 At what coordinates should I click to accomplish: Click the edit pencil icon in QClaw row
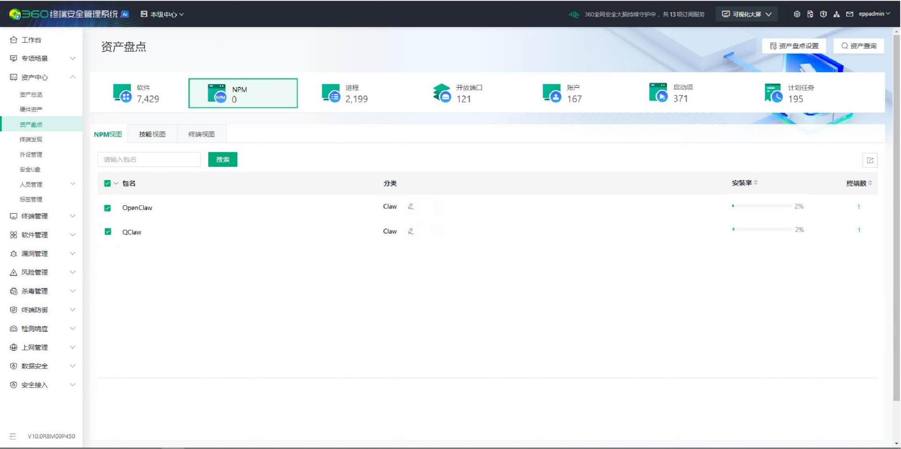410,231
